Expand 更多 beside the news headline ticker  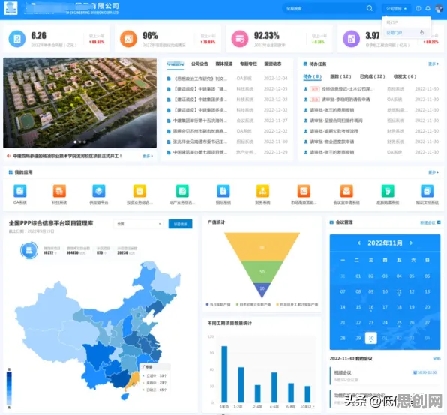[x=148, y=156]
